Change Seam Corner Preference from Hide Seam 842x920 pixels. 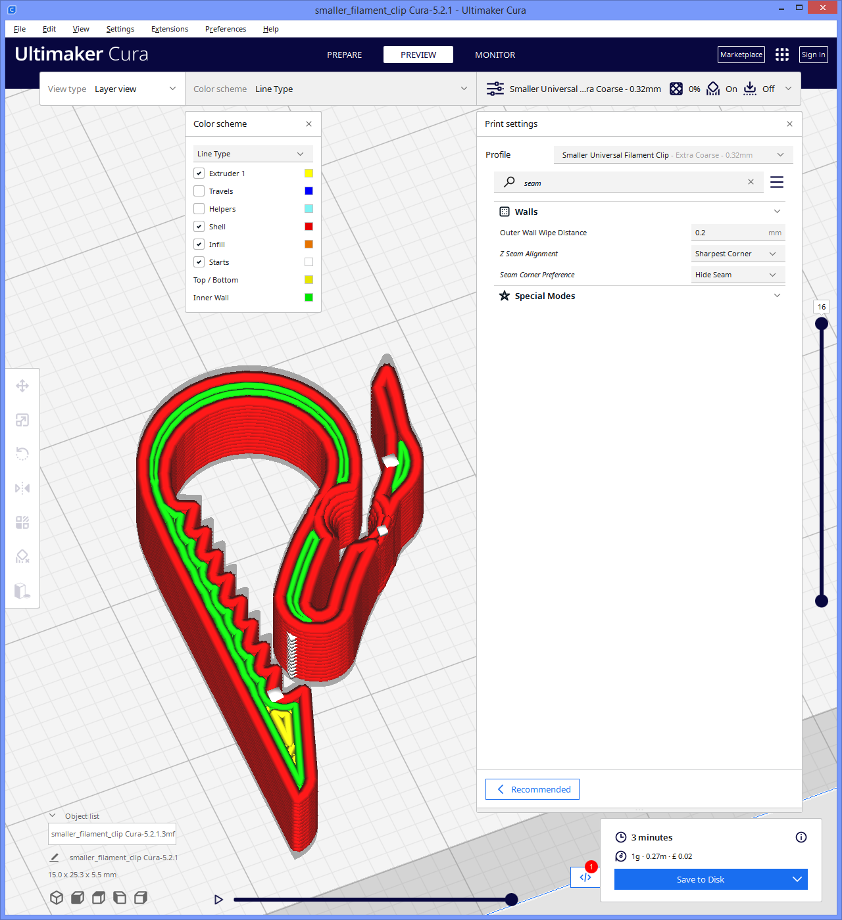coord(737,274)
